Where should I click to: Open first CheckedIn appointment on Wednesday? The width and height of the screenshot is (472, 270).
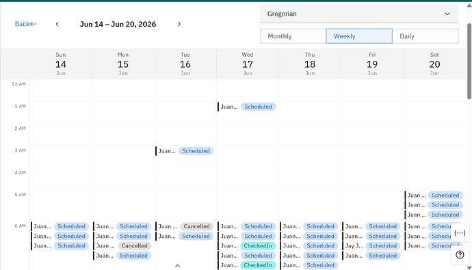247,246
